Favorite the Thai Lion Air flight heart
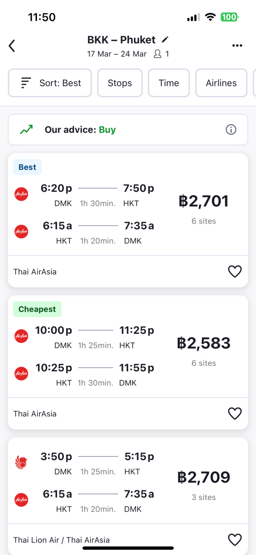 click(x=235, y=540)
